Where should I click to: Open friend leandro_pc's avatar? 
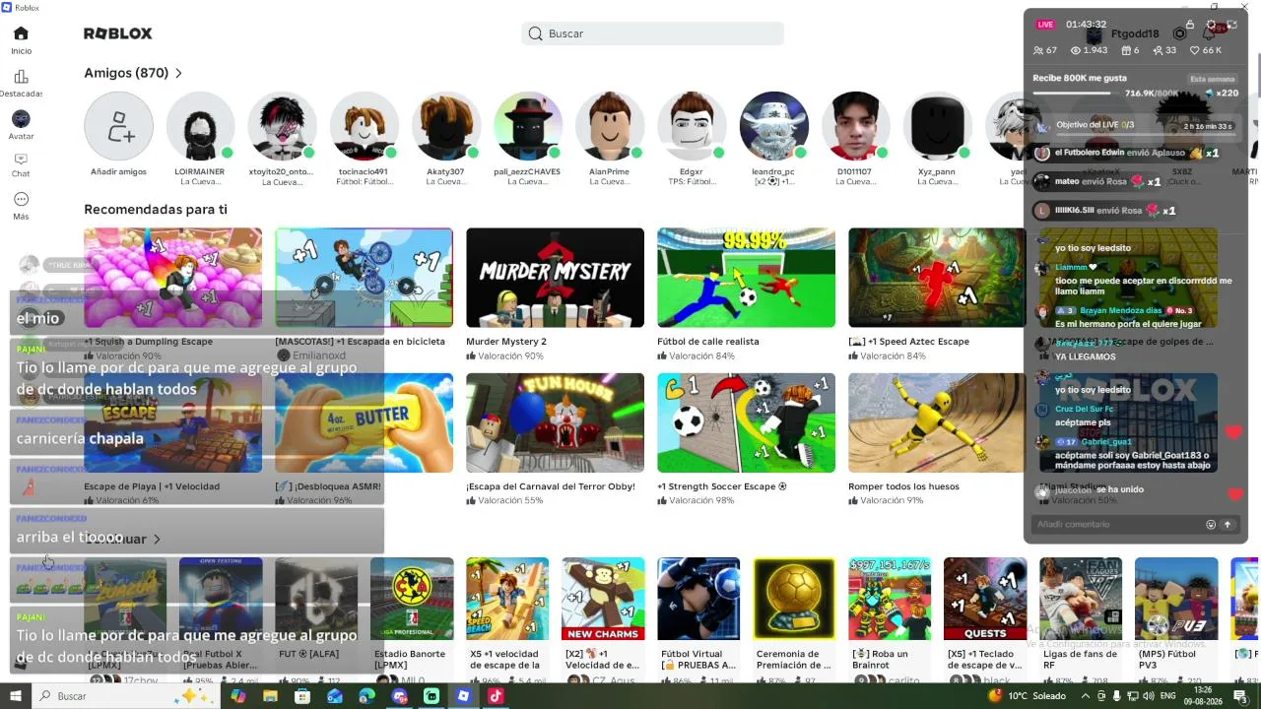click(773, 126)
